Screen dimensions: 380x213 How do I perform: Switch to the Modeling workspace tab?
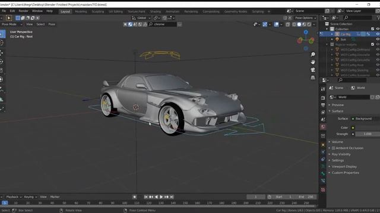[x=81, y=11]
